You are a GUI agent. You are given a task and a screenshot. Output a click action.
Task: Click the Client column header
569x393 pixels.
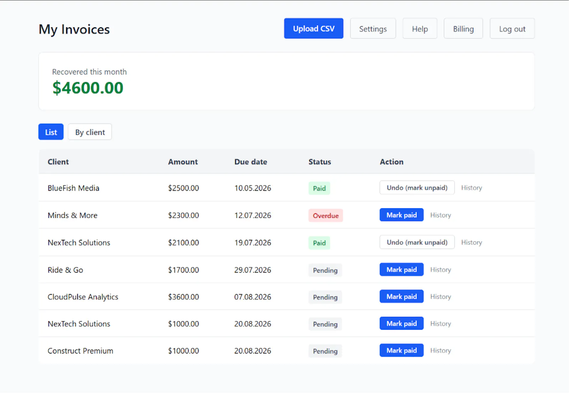pos(58,162)
